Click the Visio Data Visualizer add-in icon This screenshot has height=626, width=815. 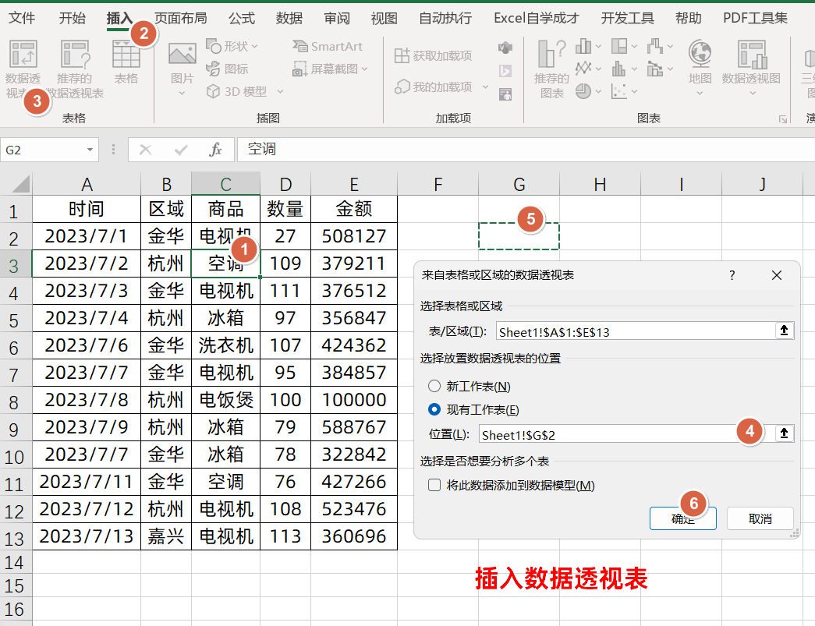click(x=505, y=48)
